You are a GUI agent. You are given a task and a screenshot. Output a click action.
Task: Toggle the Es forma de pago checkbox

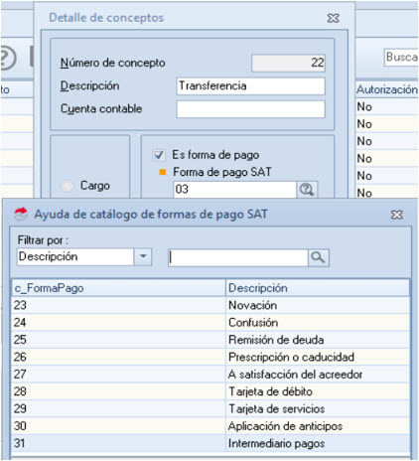pos(159,155)
